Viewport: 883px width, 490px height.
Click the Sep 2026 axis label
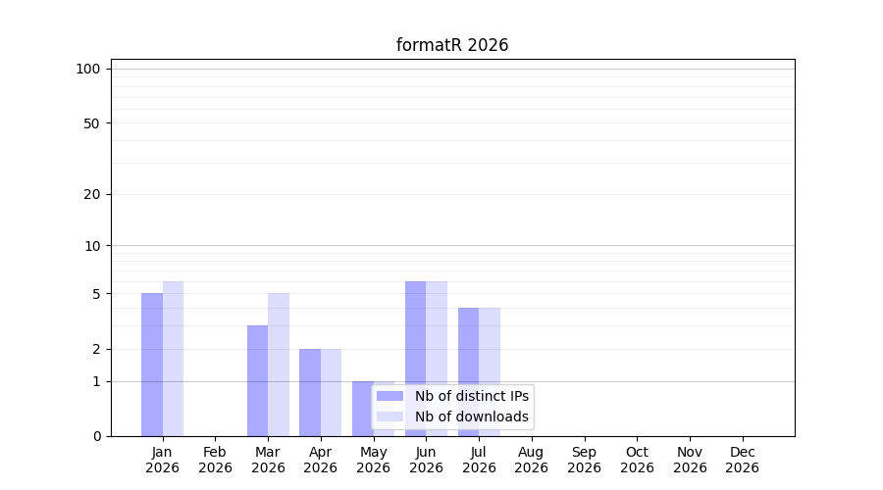585,460
